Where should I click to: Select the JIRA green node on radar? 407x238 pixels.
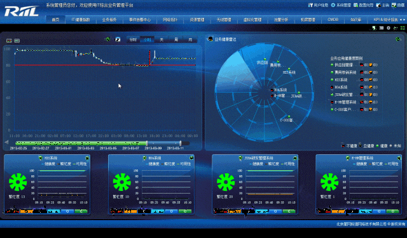(x=299, y=93)
